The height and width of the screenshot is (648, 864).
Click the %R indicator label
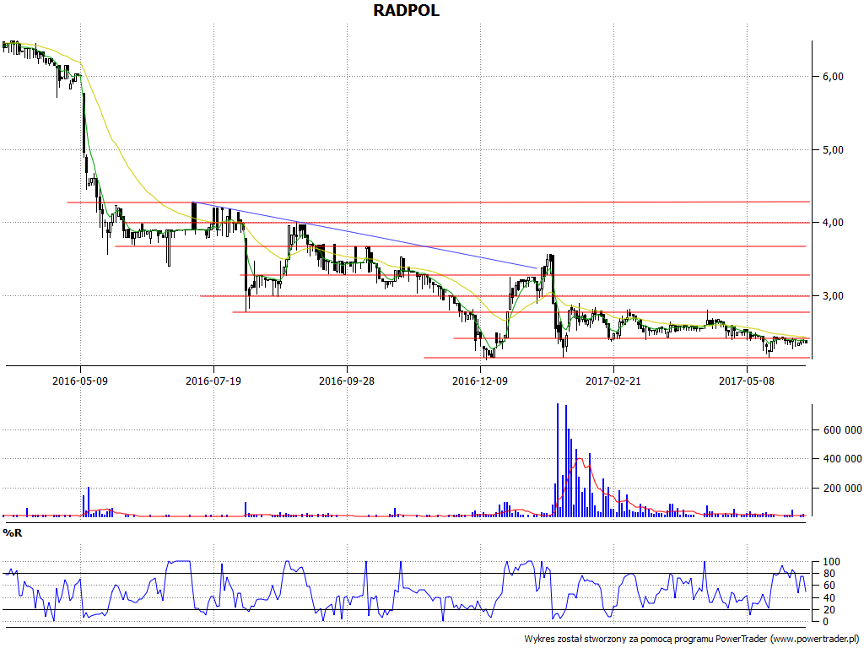(x=13, y=533)
